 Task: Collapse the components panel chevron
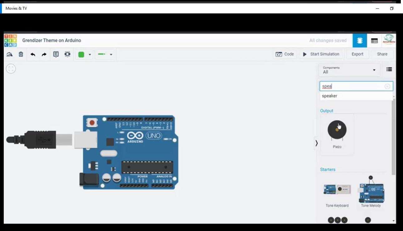click(x=317, y=143)
